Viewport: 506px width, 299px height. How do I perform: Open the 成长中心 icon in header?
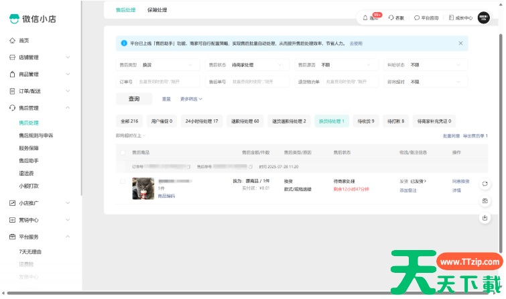[451, 18]
